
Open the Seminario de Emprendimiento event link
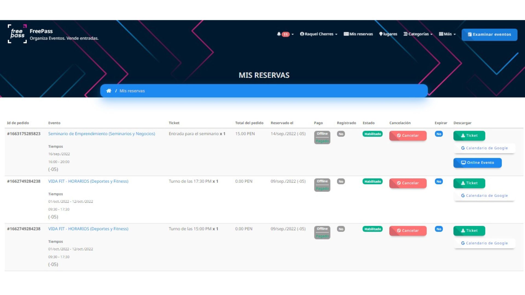click(x=102, y=134)
